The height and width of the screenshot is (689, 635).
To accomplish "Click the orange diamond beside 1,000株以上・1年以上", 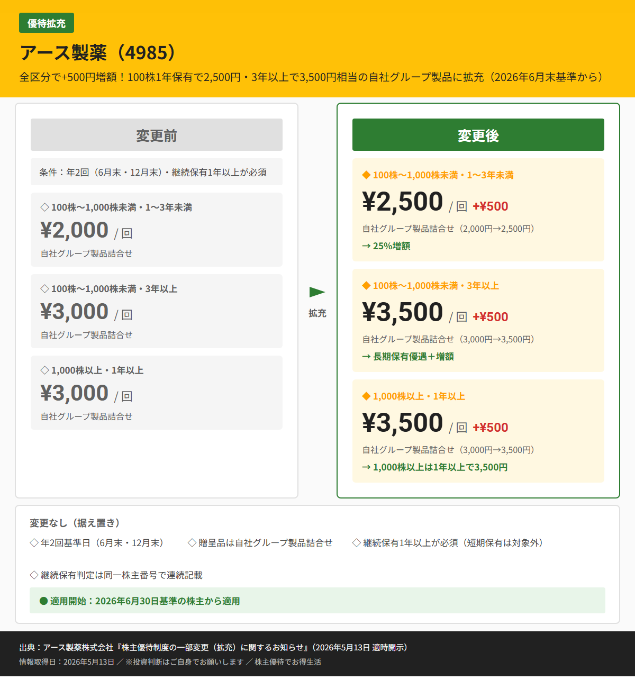I will click(366, 396).
